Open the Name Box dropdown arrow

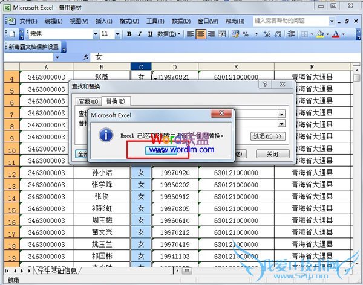click(57, 57)
